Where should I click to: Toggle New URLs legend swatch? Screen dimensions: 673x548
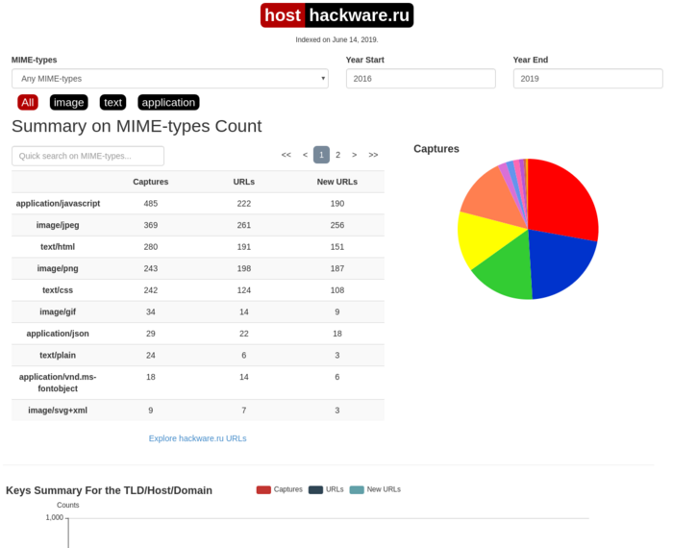click(357, 489)
